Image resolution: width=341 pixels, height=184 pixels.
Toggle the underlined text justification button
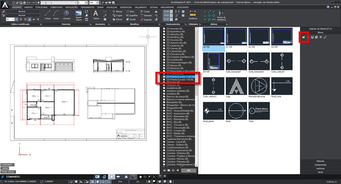click(x=30, y=19)
